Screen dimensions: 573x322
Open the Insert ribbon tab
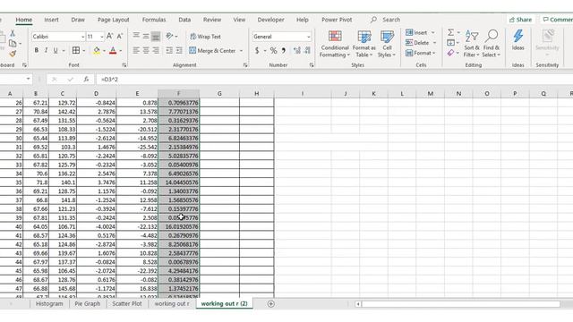click(51, 20)
